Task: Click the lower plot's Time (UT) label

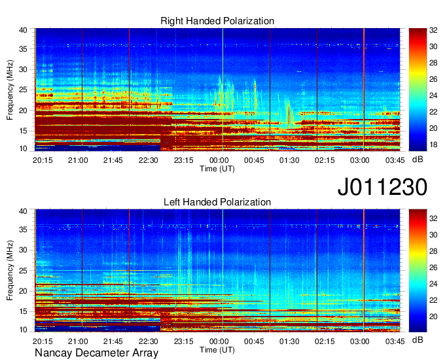Action: tap(217, 350)
